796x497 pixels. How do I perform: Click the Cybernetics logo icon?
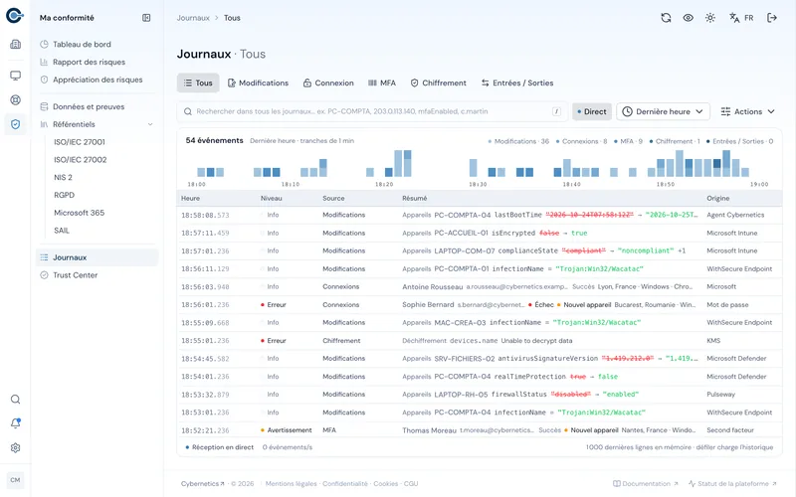pos(15,16)
